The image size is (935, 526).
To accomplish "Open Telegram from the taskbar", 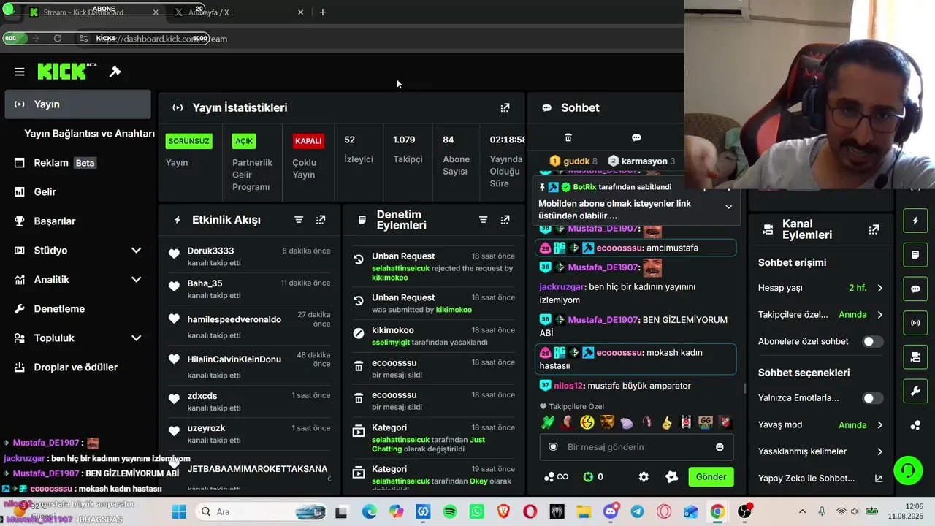I will (x=638, y=511).
